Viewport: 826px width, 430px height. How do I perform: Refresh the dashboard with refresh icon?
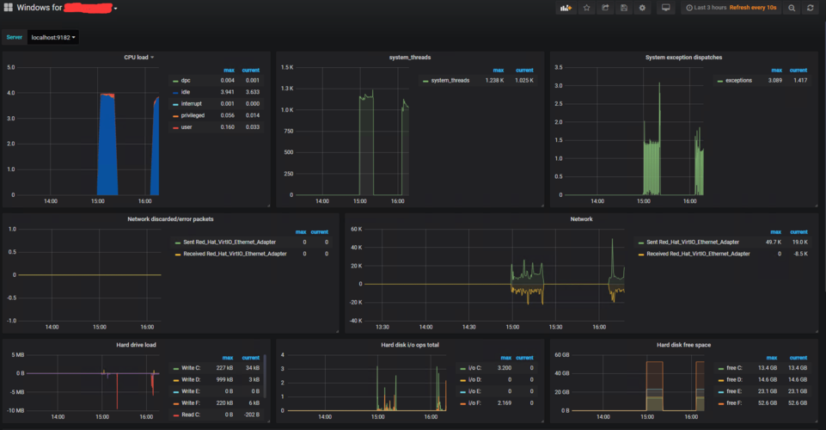811,8
